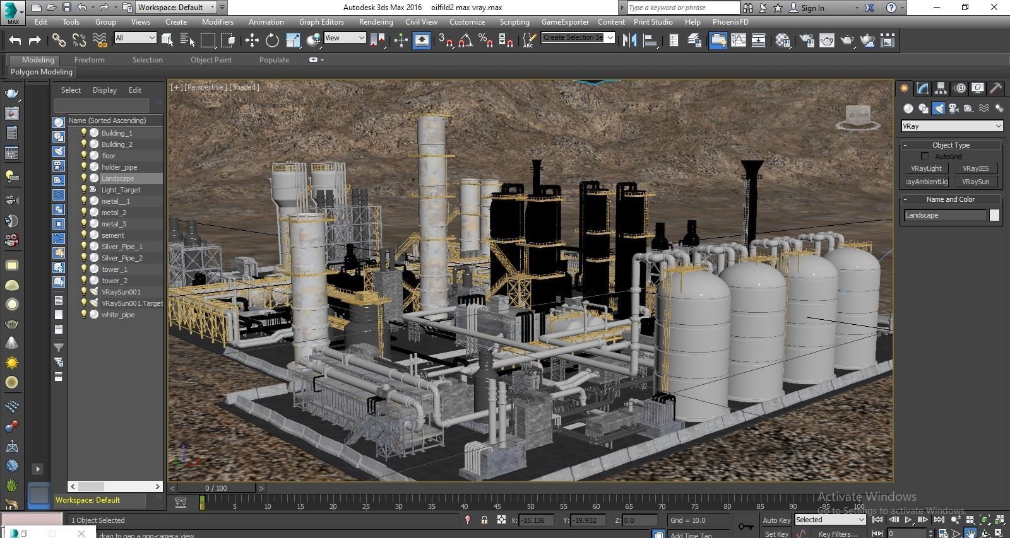Switch to the Modify panel tab

pos(923,88)
